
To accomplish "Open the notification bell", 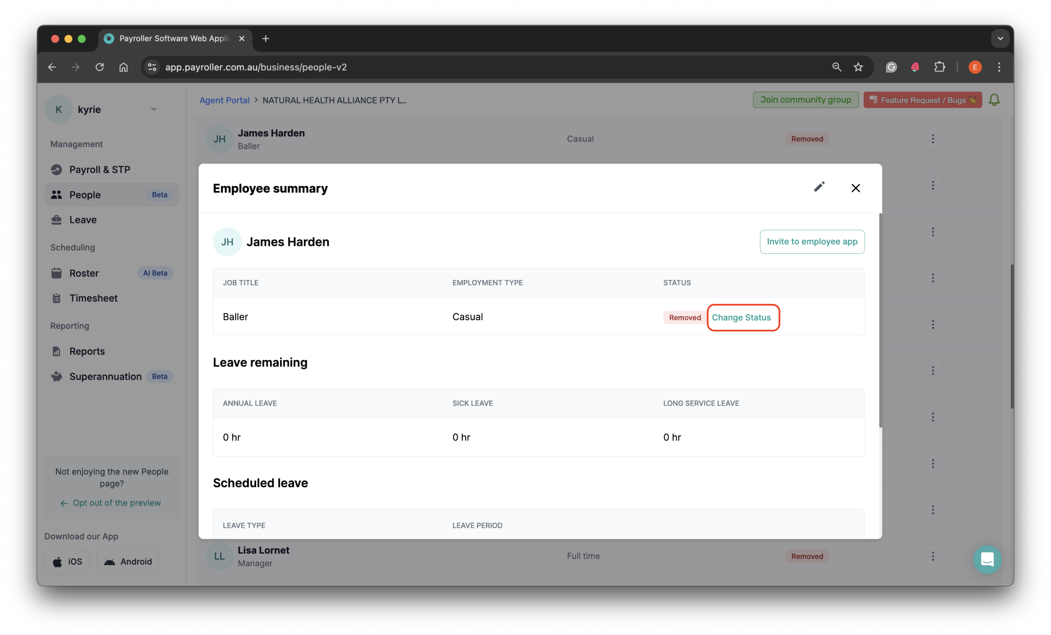I will pyautogui.click(x=994, y=99).
